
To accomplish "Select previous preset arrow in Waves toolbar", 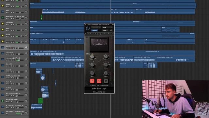I will coord(96,33).
